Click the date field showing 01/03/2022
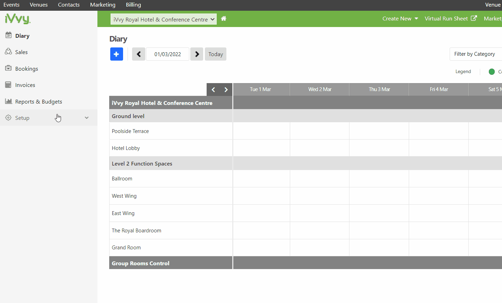The image size is (502, 303). [168, 54]
